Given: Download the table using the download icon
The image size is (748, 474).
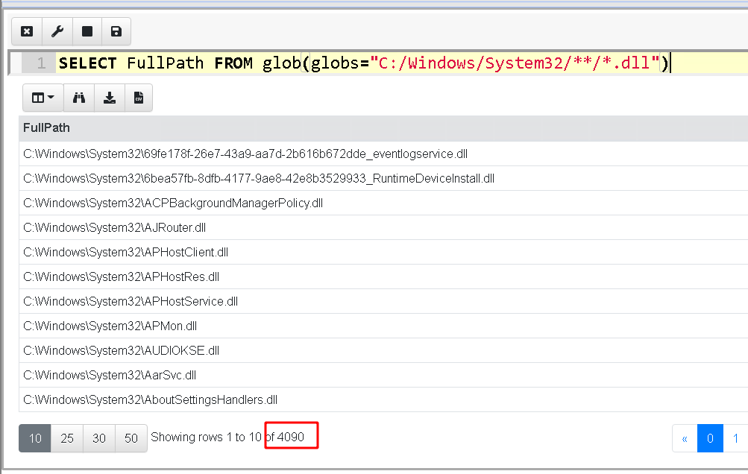Looking at the screenshot, I should coord(109,98).
